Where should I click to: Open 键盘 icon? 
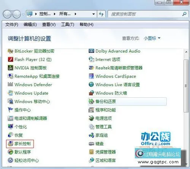91,144
